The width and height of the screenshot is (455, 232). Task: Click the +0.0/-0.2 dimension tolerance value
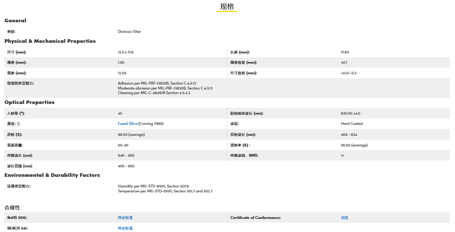(x=349, y=73)
